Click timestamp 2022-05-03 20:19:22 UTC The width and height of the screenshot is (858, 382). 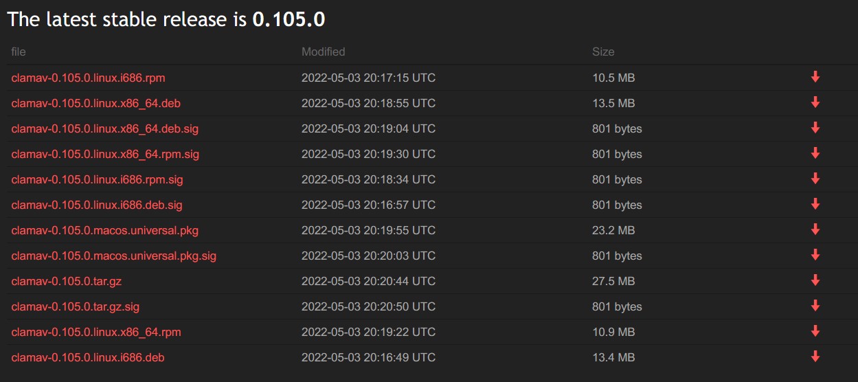pyautogui.click(x=368, y=332)
